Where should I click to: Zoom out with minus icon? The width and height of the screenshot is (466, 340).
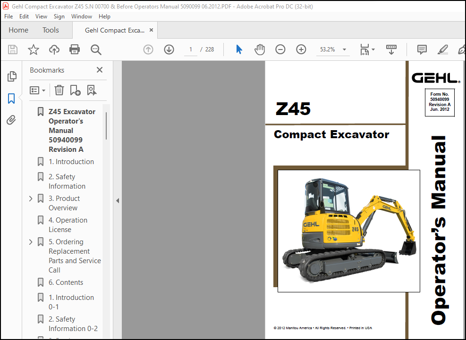280,50
